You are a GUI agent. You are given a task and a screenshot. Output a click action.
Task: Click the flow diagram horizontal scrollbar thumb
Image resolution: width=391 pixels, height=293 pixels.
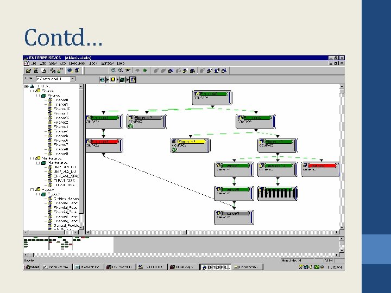point(184,232)
